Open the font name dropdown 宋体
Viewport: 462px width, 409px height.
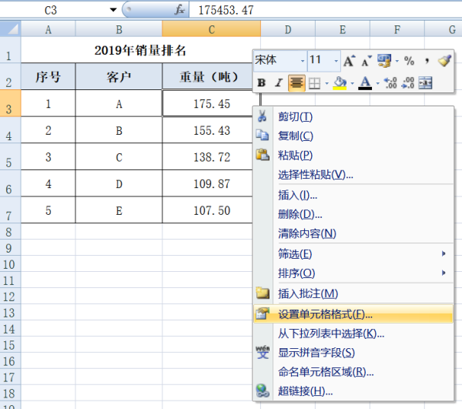click(303, 61)
